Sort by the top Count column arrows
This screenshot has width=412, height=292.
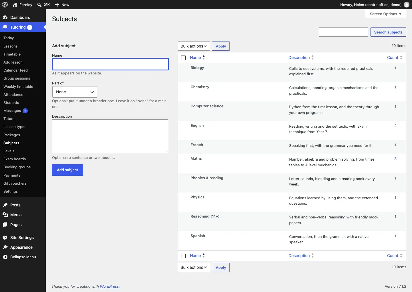click(401, 58)
